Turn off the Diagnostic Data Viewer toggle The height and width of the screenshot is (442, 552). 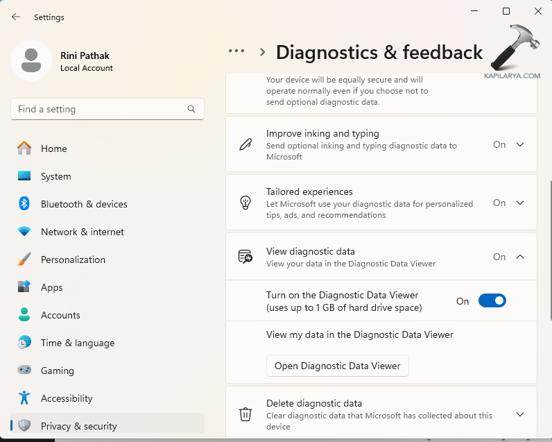[x=492, y=301]
